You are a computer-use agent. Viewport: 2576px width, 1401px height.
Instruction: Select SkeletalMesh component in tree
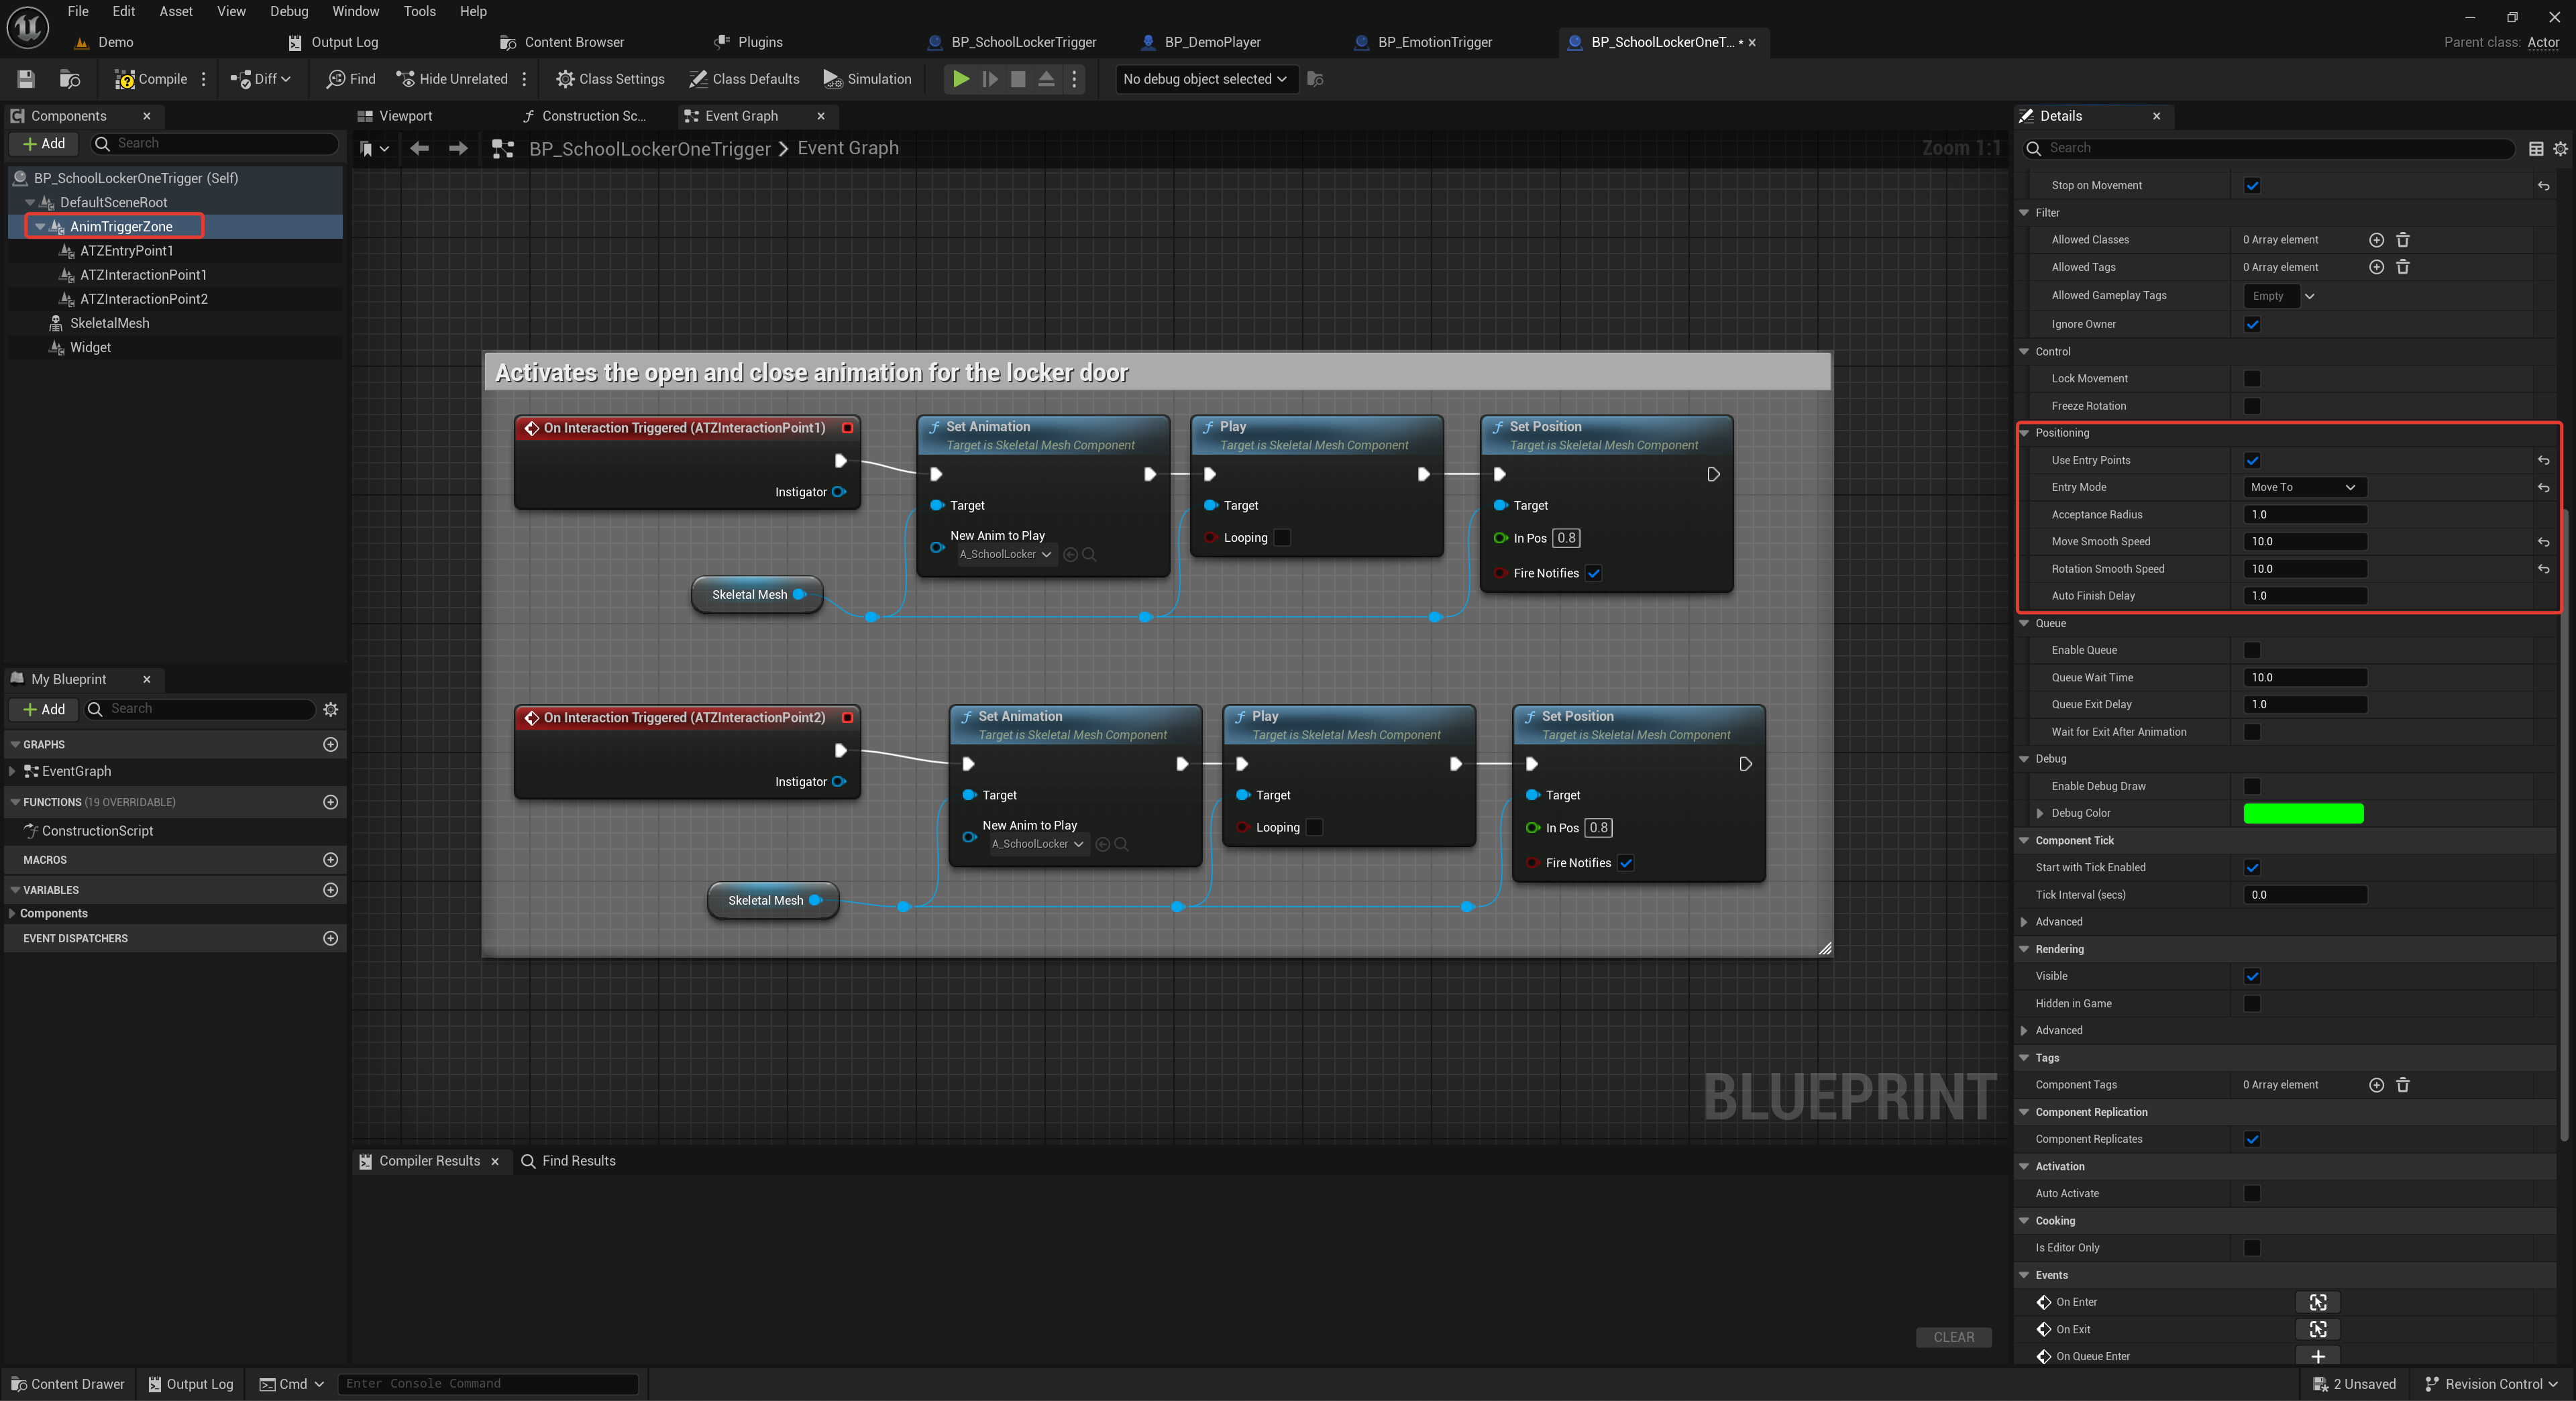coord(110,323)
